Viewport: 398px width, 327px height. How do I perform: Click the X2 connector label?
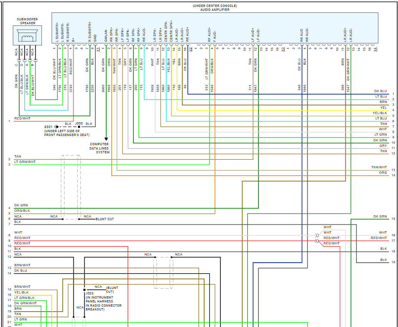[190, 49]
